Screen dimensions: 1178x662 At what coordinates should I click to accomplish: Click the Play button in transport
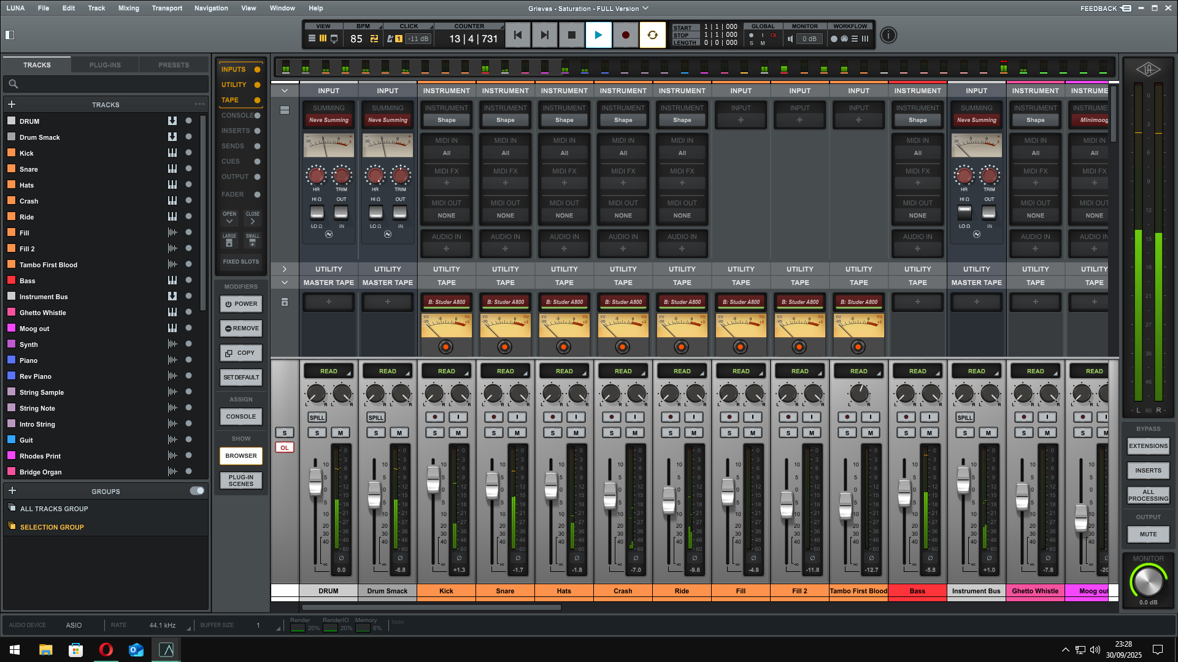[598, 36]
